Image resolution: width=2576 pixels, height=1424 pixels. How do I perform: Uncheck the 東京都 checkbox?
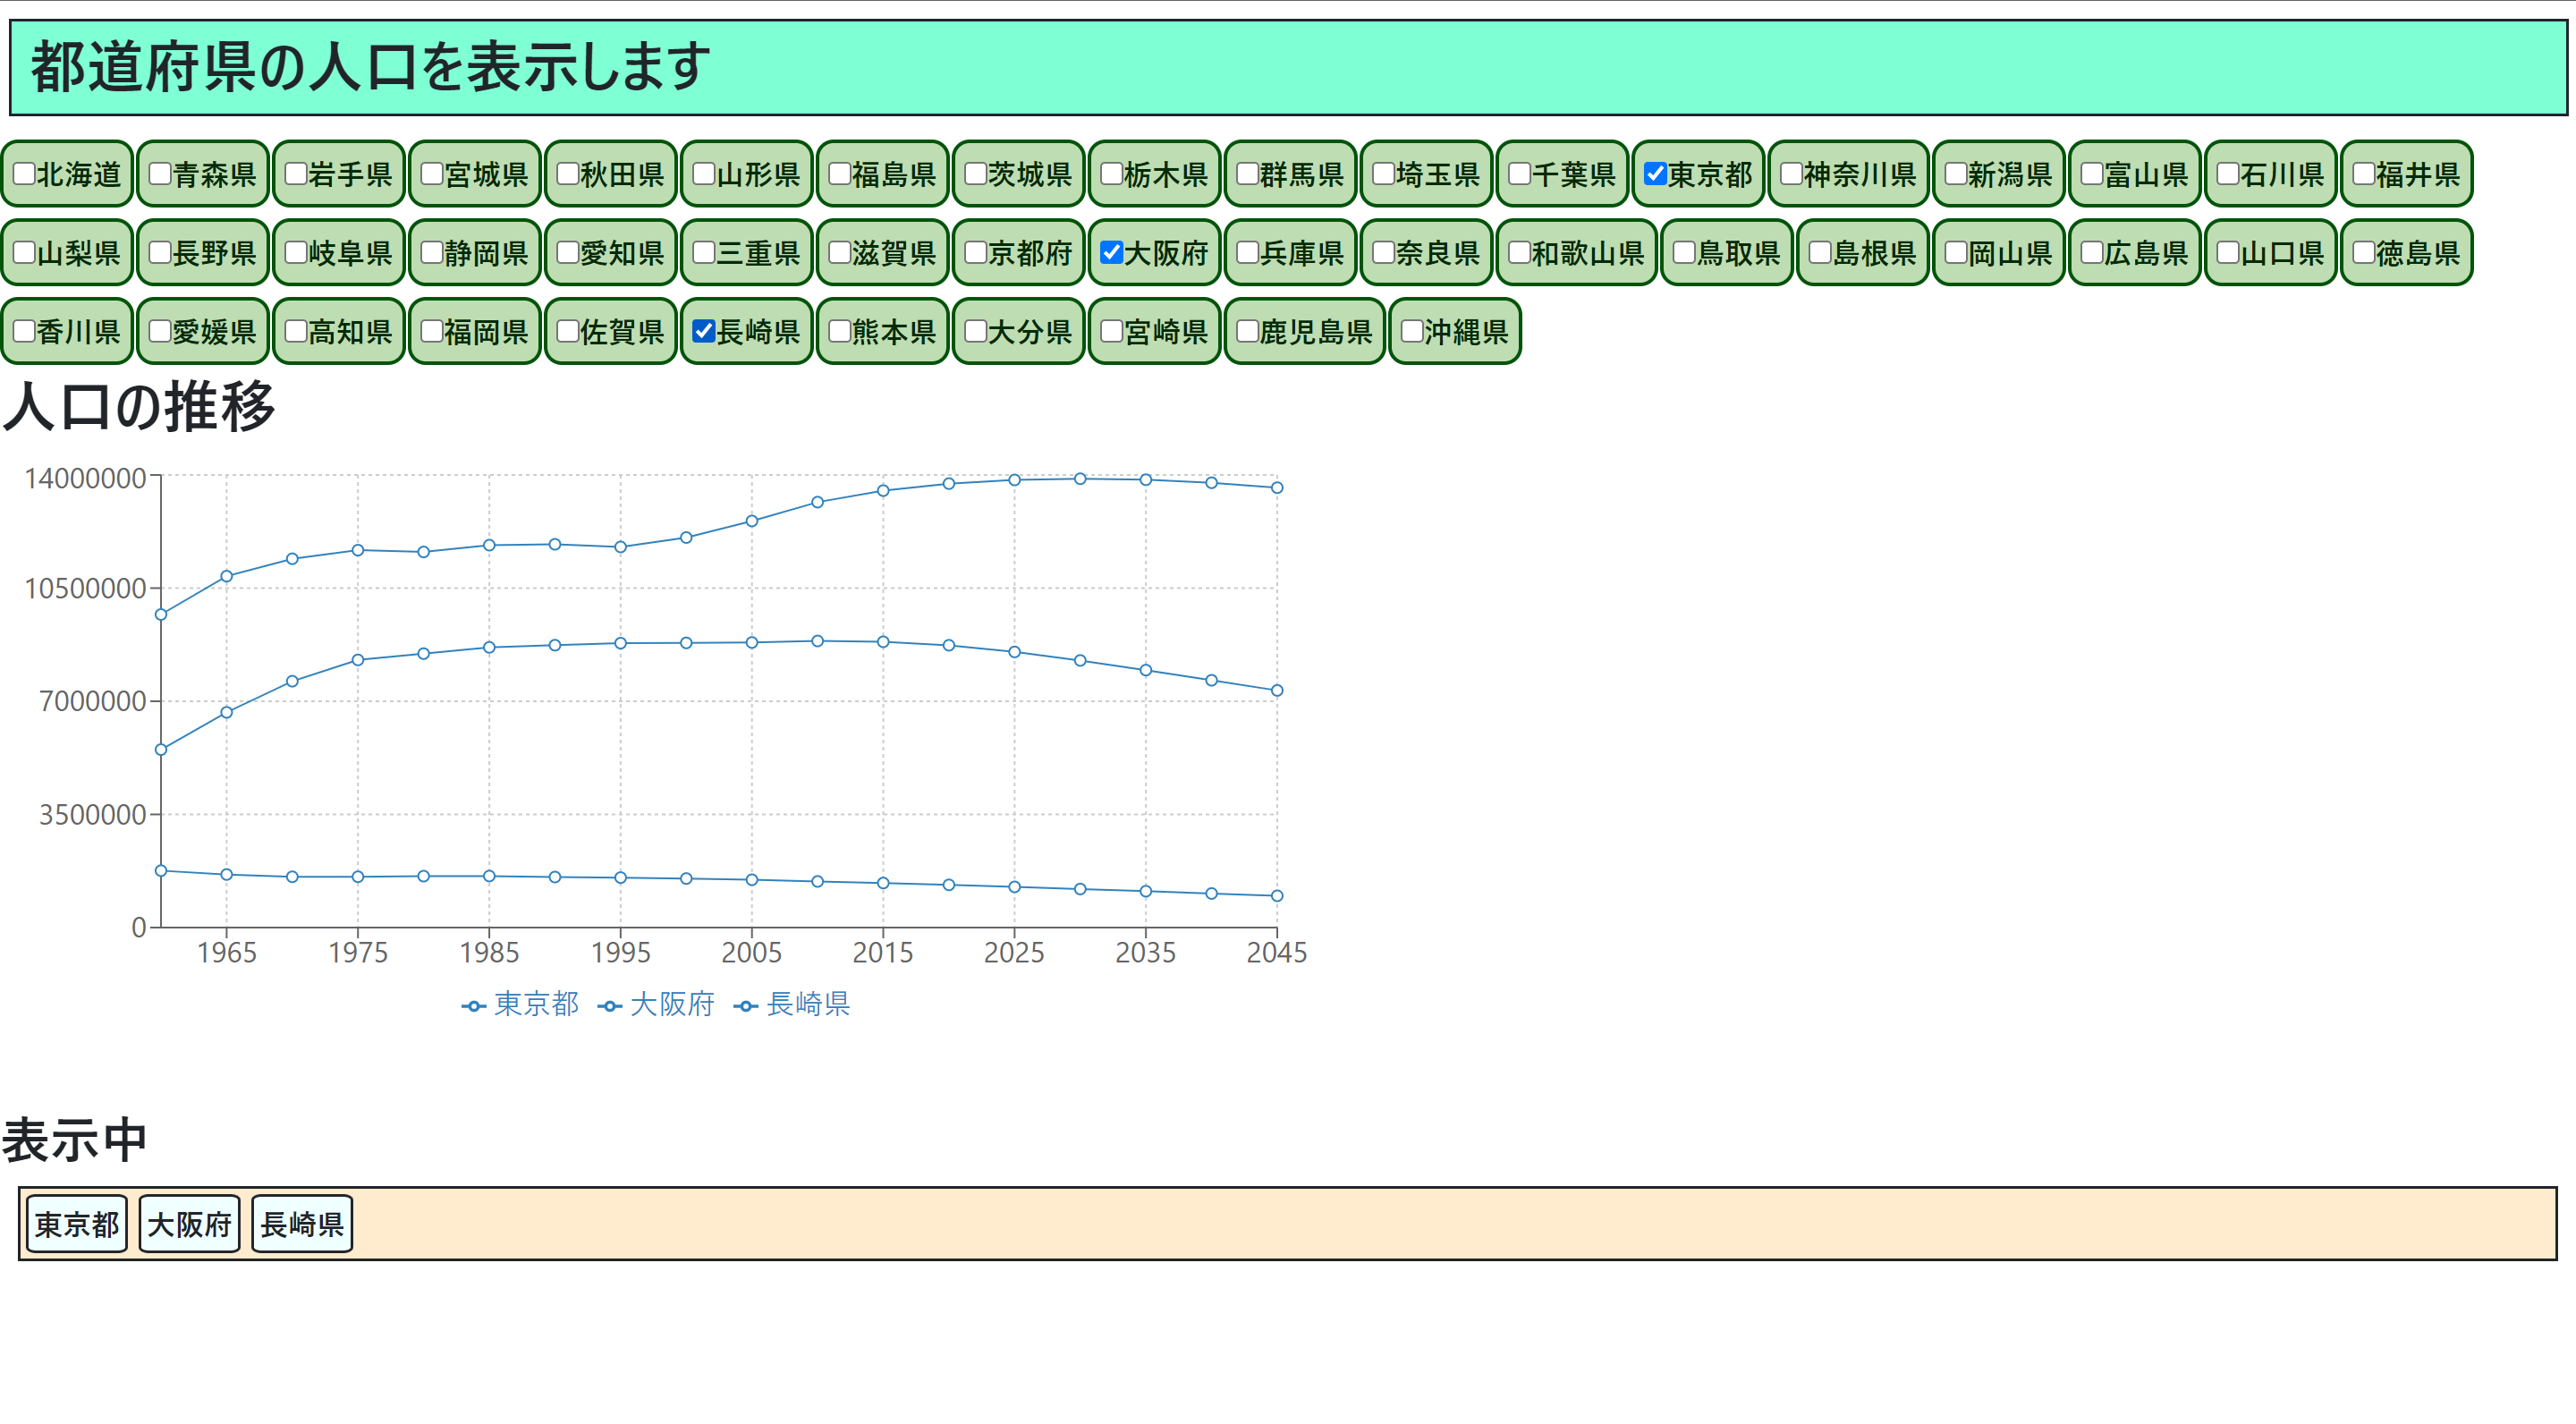(x=1655, y=174)
